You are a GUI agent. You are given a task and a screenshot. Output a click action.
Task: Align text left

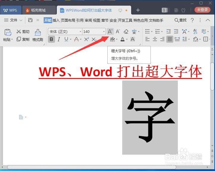coord(147,39)
